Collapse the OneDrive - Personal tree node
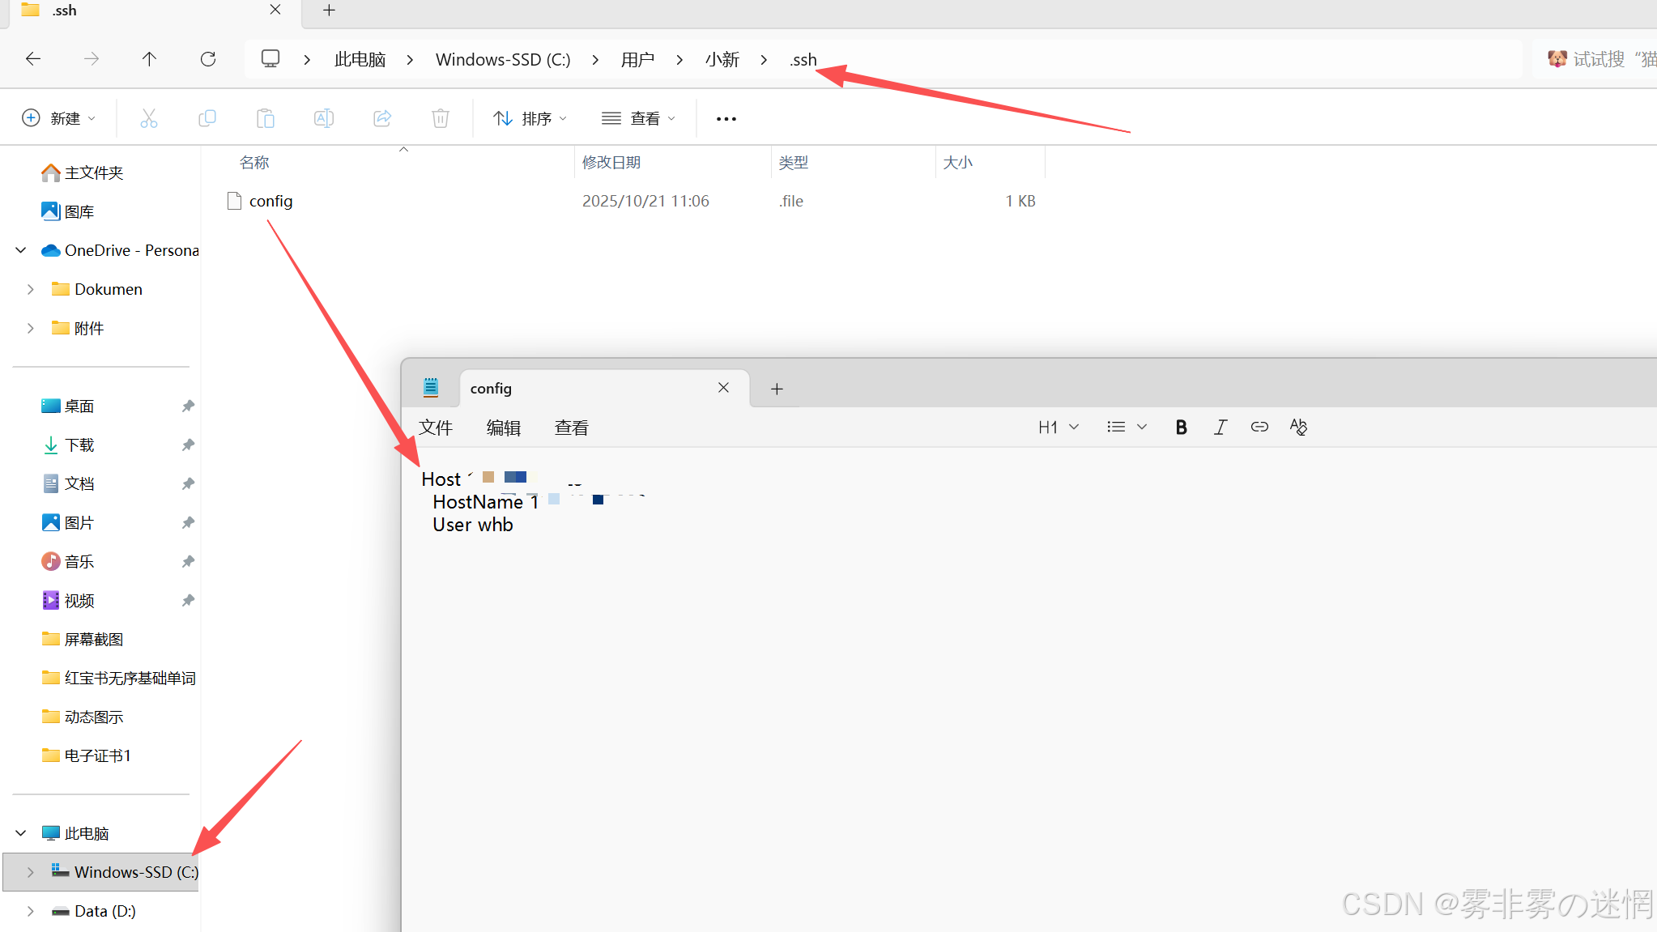Viewport: 1657px width, 932px height. pos(21,250)
